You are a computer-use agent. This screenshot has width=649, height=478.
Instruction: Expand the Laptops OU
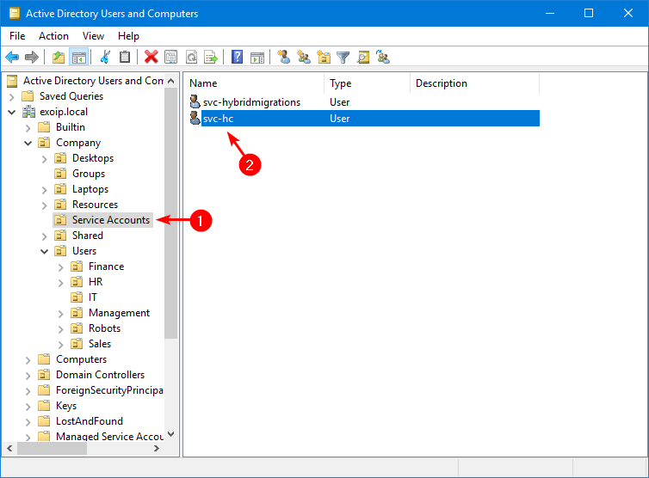[44, 190]
